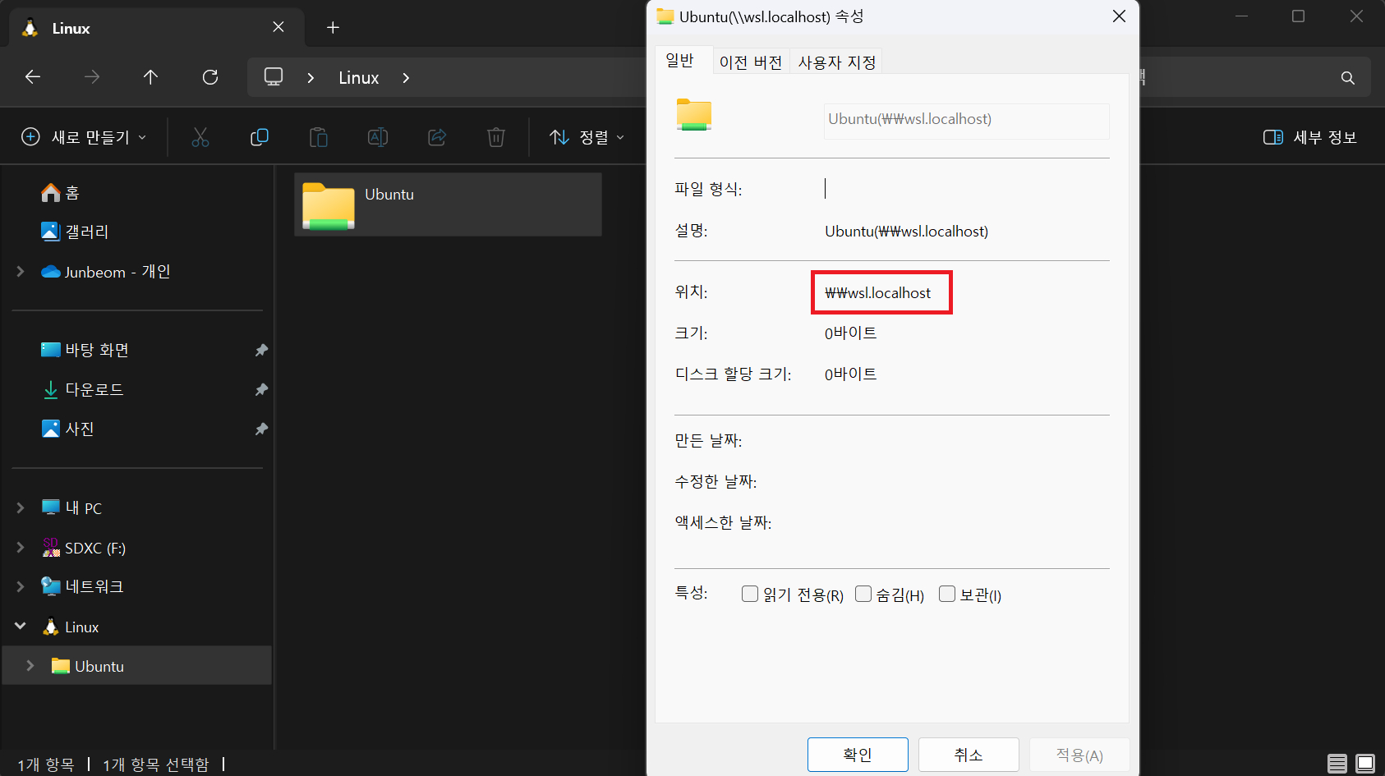1385x776 pixels.
Task: Go back in File Explorer
Action: [33, 77]
